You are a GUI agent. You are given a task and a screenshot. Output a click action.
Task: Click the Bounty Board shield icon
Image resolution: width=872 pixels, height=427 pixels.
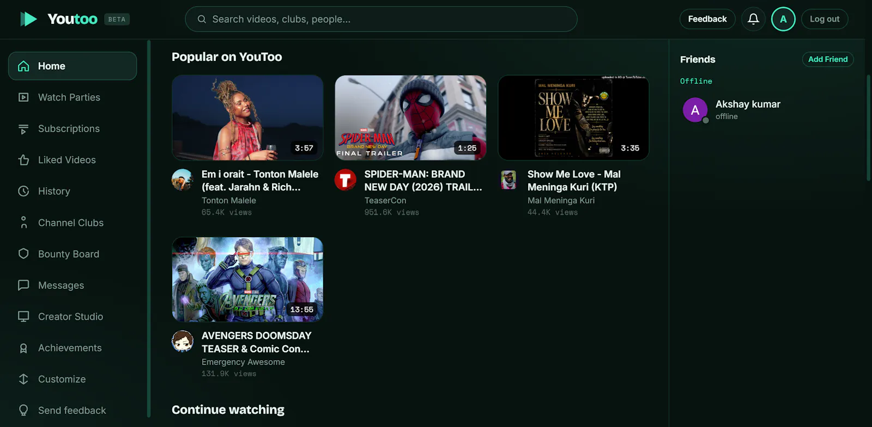click(23, 254)
